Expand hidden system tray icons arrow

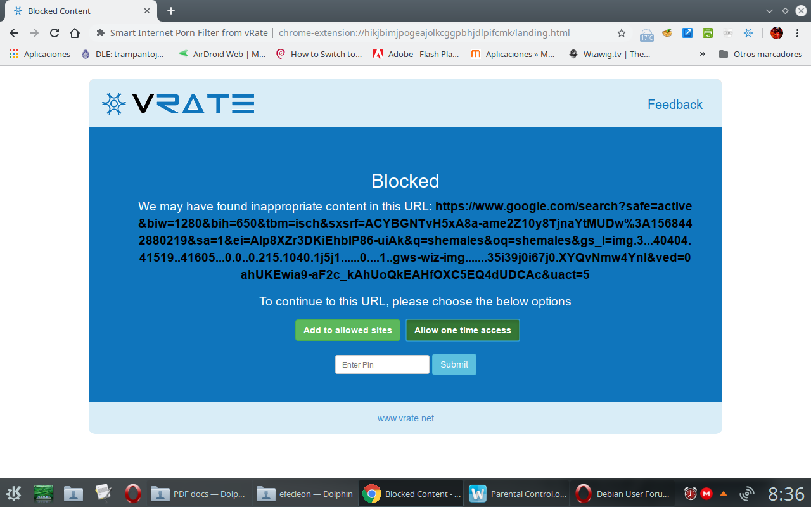coord(724,493)
